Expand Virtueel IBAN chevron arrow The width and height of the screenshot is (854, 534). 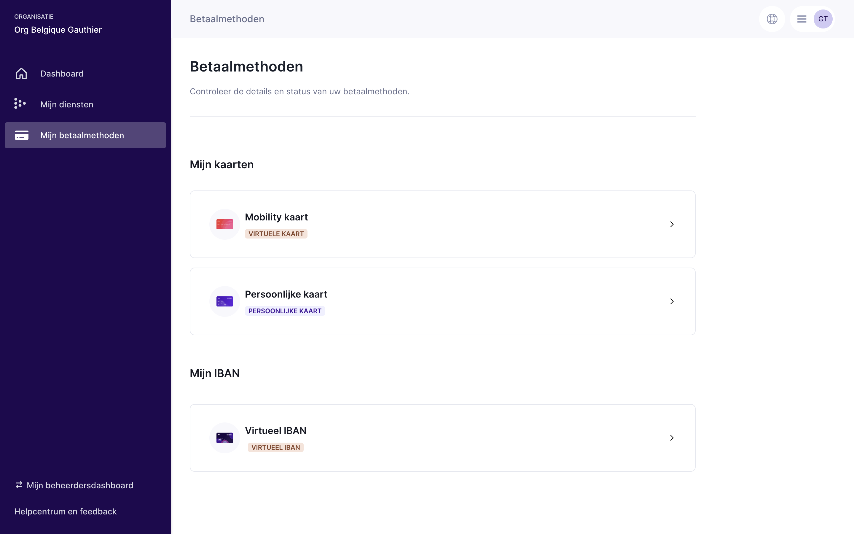click(672, 438)
